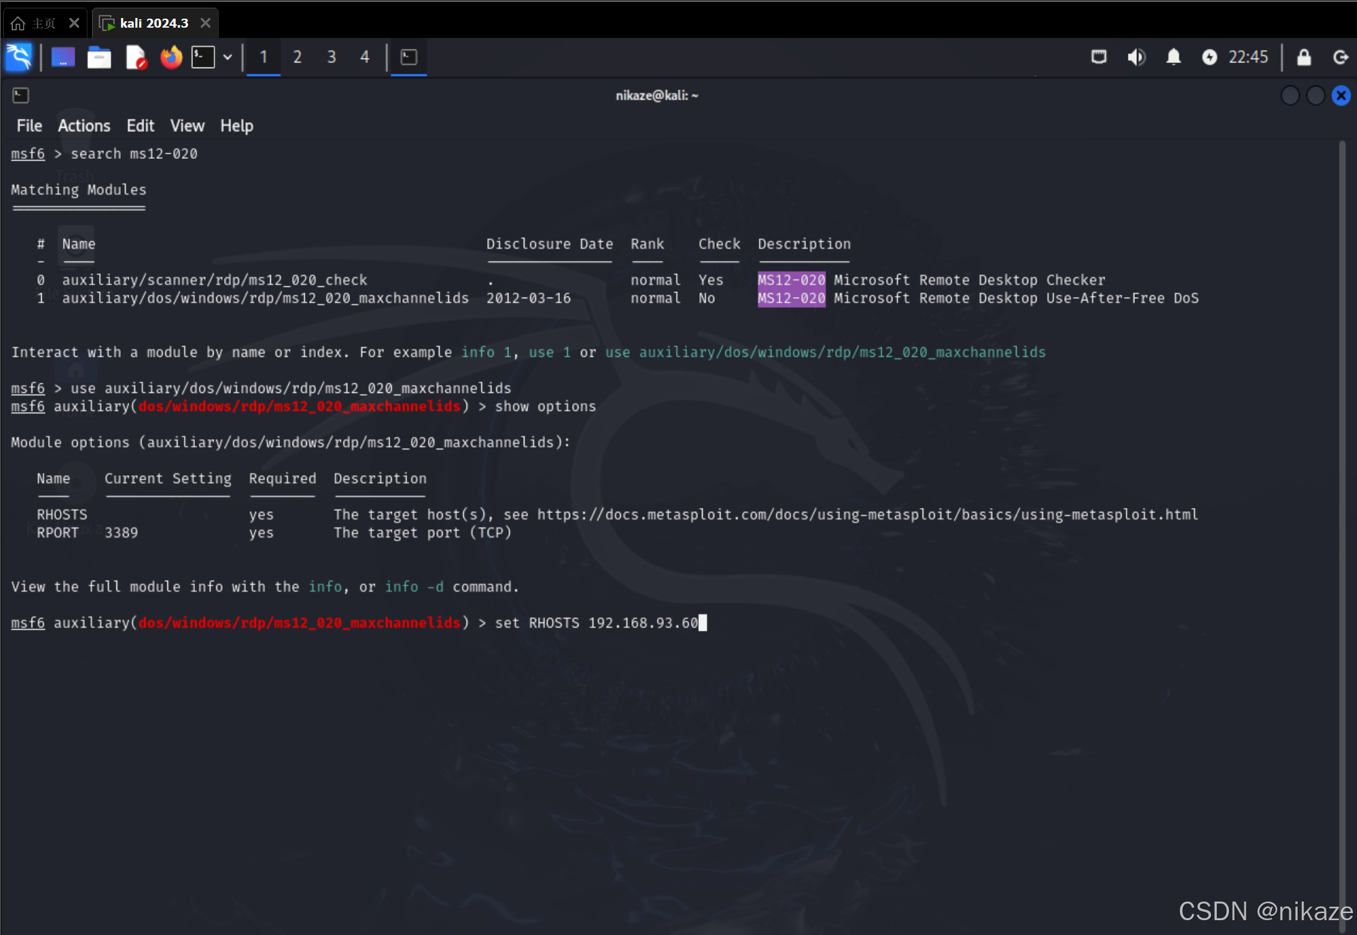1357x935 pixels.
Task: Switch to the kali 2024.3 VM tab
Action: pos(154,23)
